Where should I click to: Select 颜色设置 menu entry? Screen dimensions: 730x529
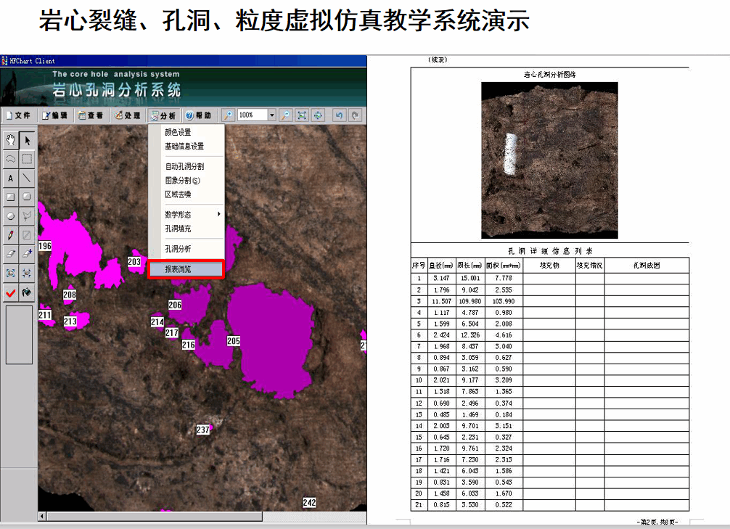pos(179,132)
